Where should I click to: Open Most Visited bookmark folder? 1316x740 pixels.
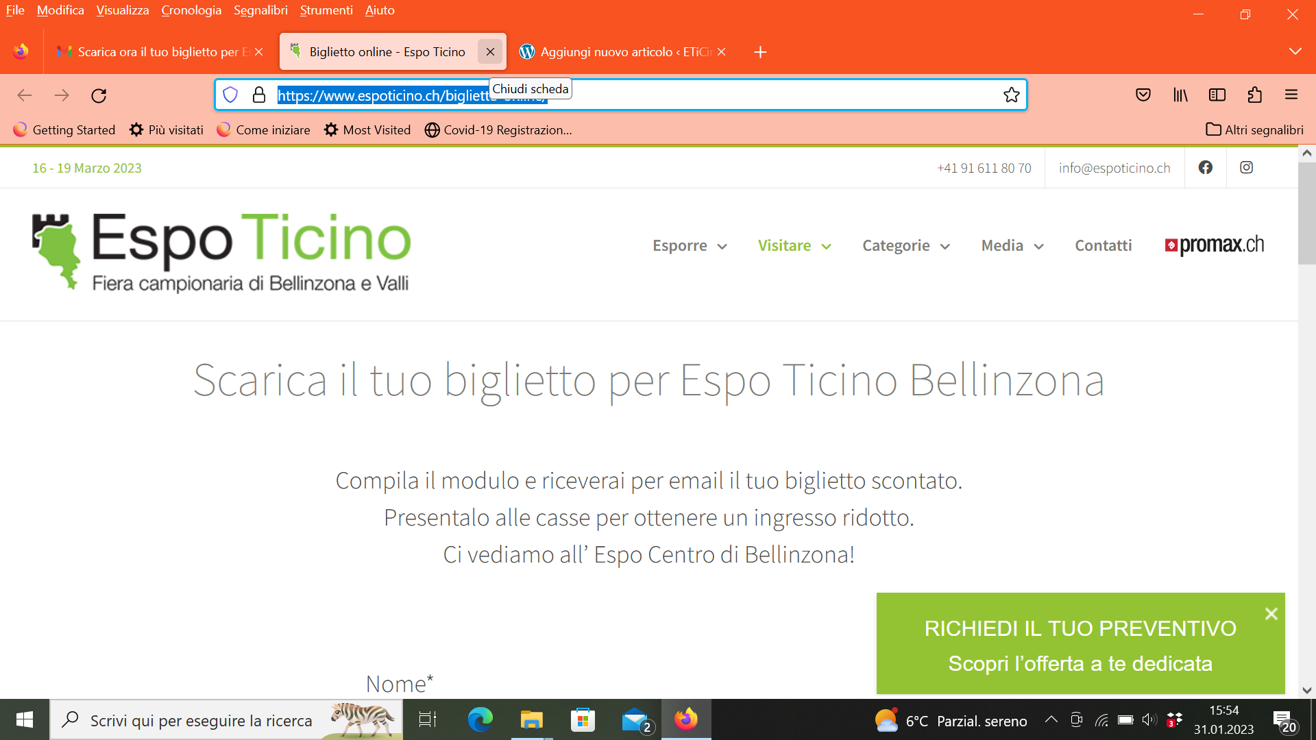coord(367,129)
